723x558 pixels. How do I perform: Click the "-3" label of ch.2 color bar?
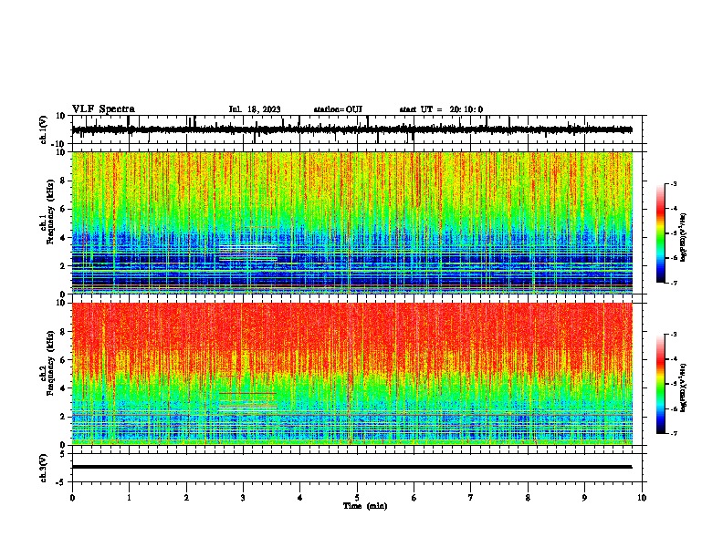point(673,335)
